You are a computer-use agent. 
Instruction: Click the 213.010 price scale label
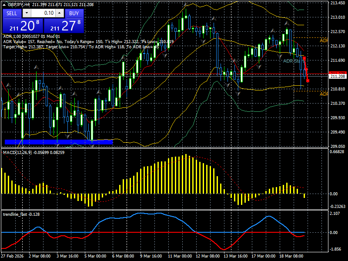coord(338,17)
